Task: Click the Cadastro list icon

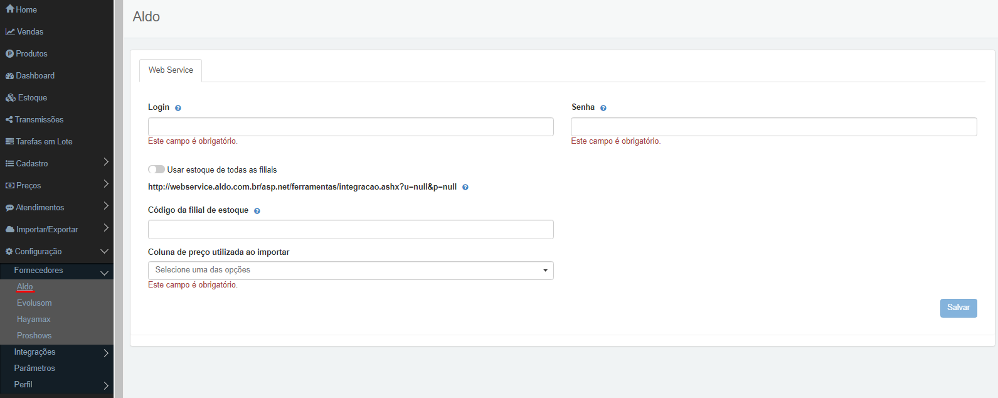Action: tap(9, 164)
